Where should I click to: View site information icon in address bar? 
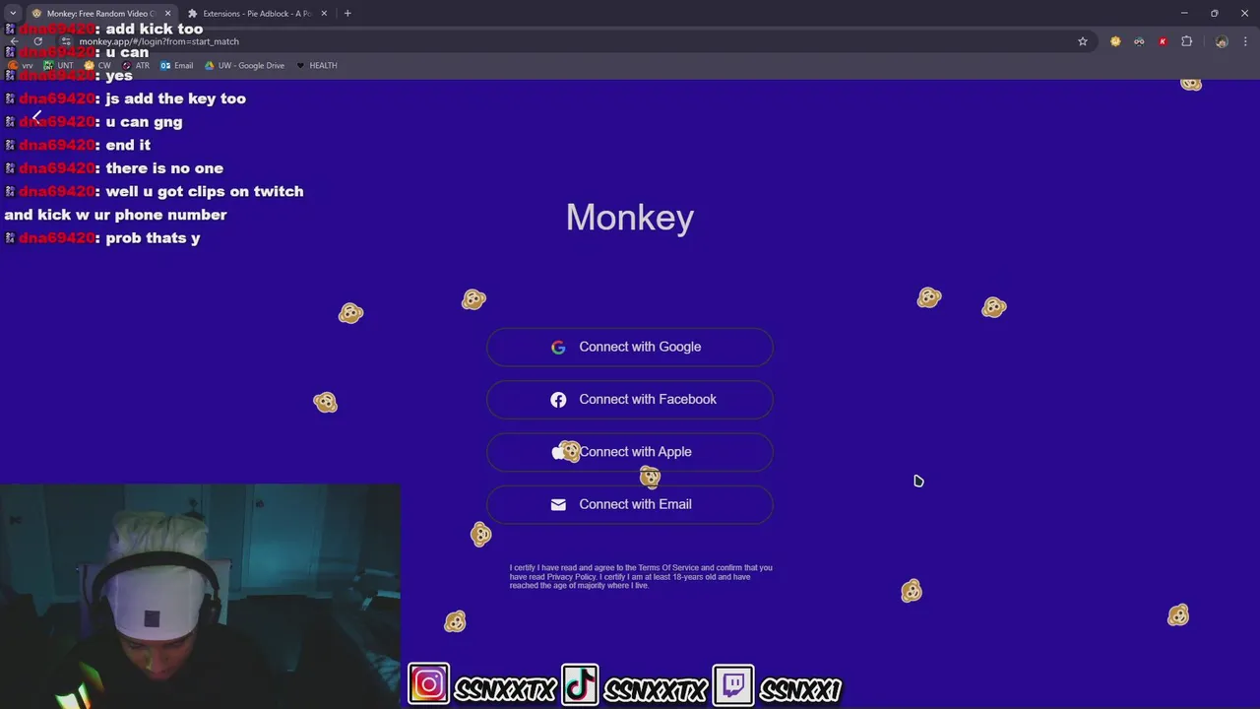click(66, 41)
